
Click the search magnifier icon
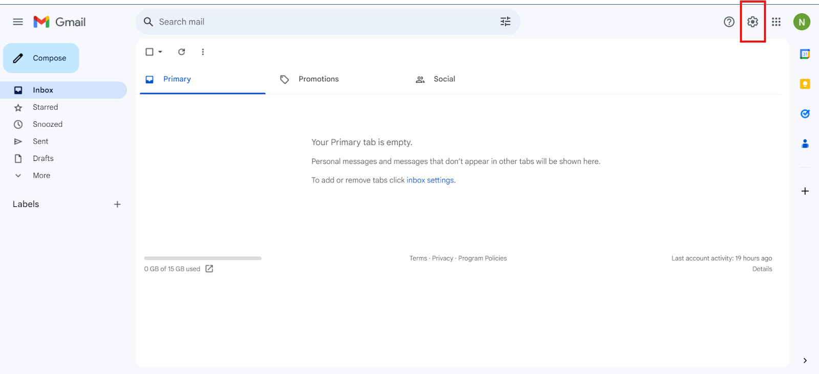click(x=148, y=22)
